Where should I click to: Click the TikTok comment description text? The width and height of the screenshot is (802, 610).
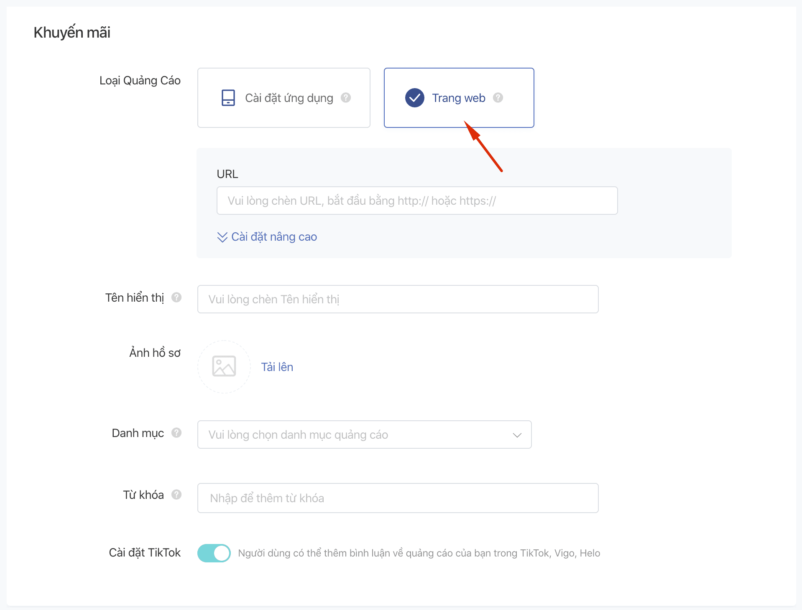click(419, 553)
